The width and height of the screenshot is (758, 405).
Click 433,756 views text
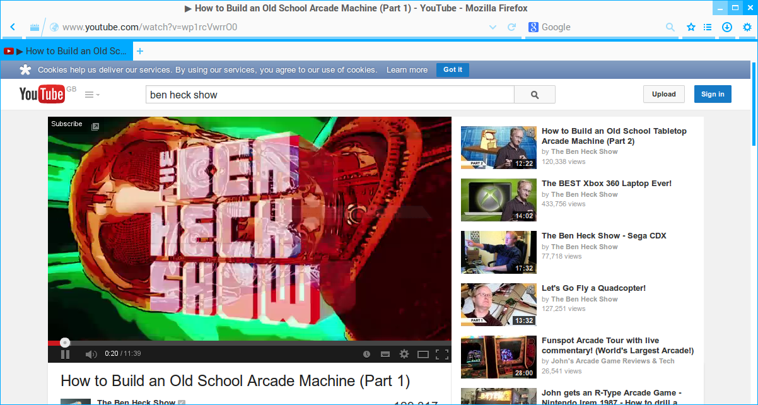pos(564,204)
